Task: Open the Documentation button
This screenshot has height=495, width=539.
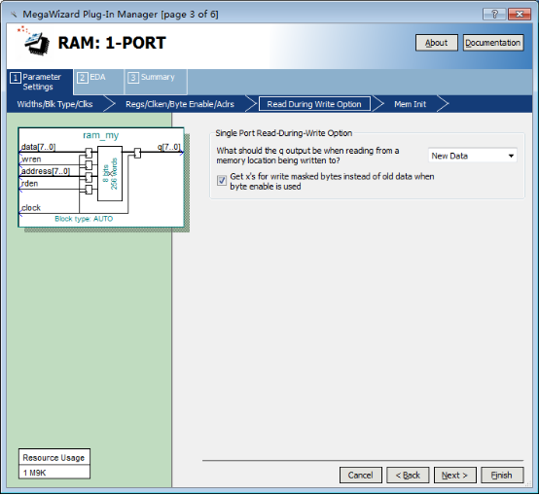Action: (x=493, y=43)
